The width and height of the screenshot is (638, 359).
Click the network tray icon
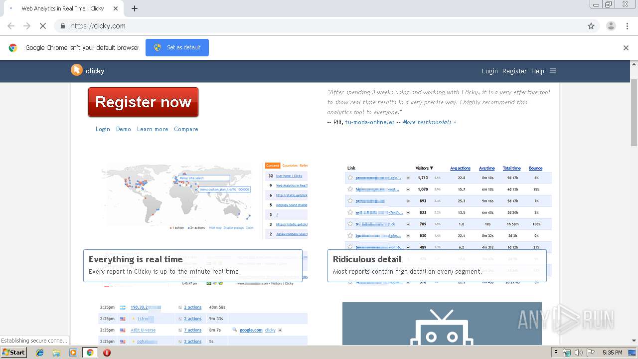click(567, 353)
